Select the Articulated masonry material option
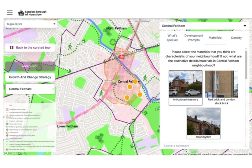Viewport: 252px width, 168px height. pyautogui.click(x=185, y=87)
